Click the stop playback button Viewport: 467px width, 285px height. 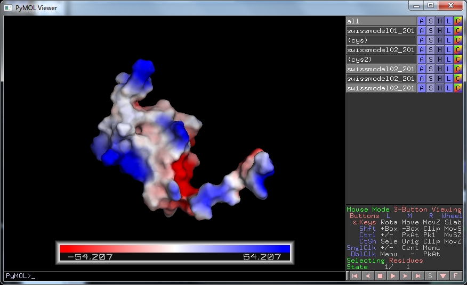point(380,276)
